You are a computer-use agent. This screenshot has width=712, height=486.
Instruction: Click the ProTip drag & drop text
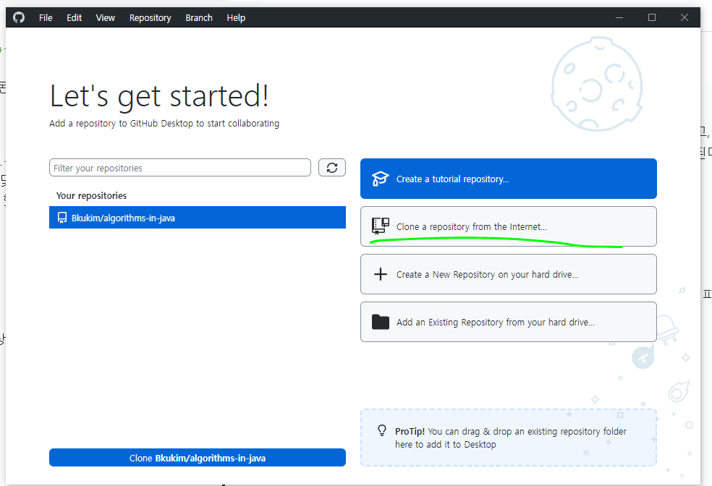(511, 438)
